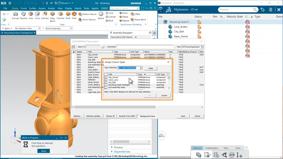Click the horizontal scrollbar in Save Active
The height and width of the screenshot is (159, 283).
(115, 107)
